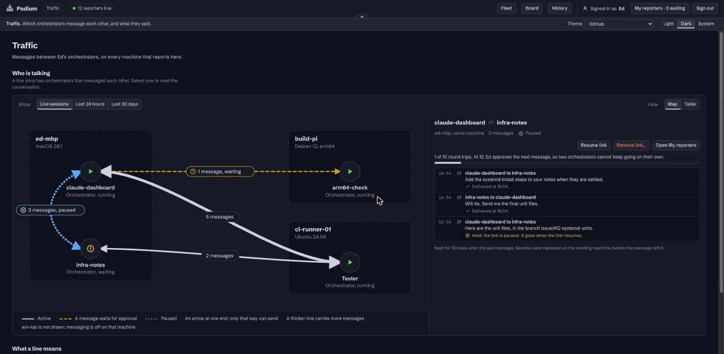Click the signed-in user icon
Image resolution: width=724 pixels, height=354 pixels.
pyautogui.click(x=585, y=8)
